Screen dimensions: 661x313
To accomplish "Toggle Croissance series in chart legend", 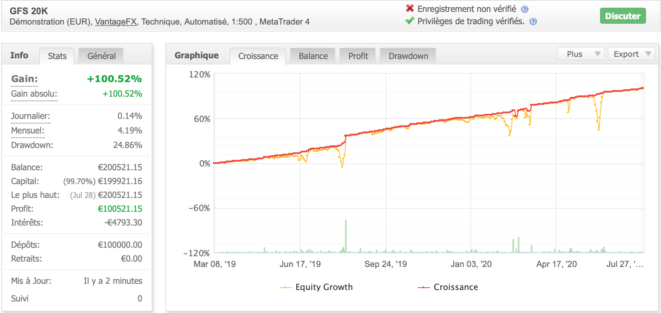I will coord(448,287).
